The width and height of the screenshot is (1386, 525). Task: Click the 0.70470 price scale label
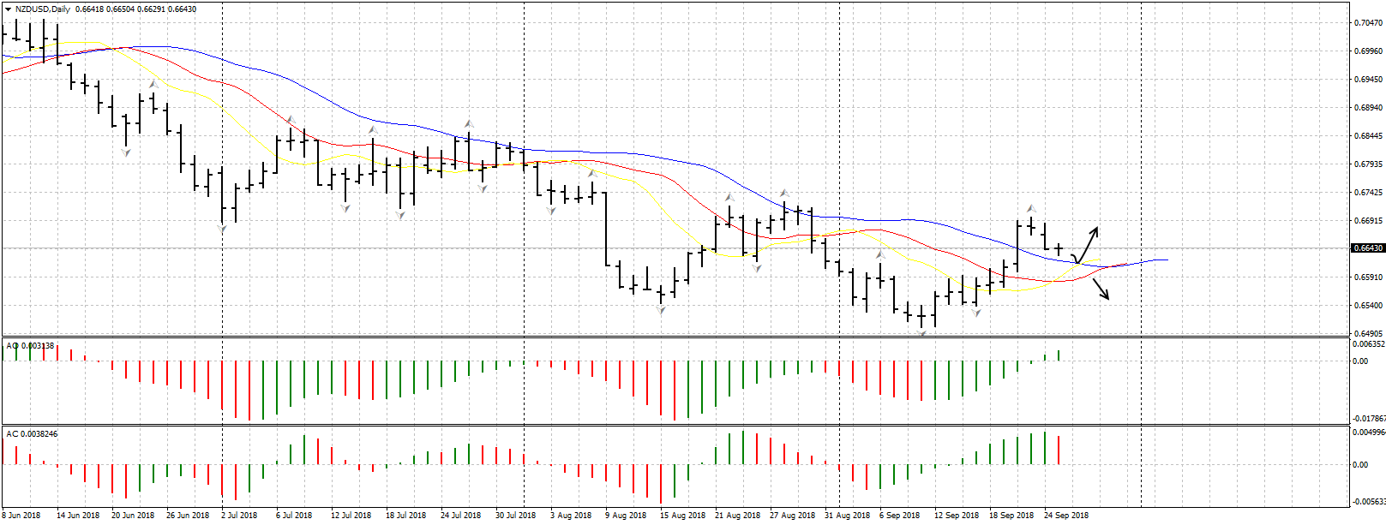1367,23
